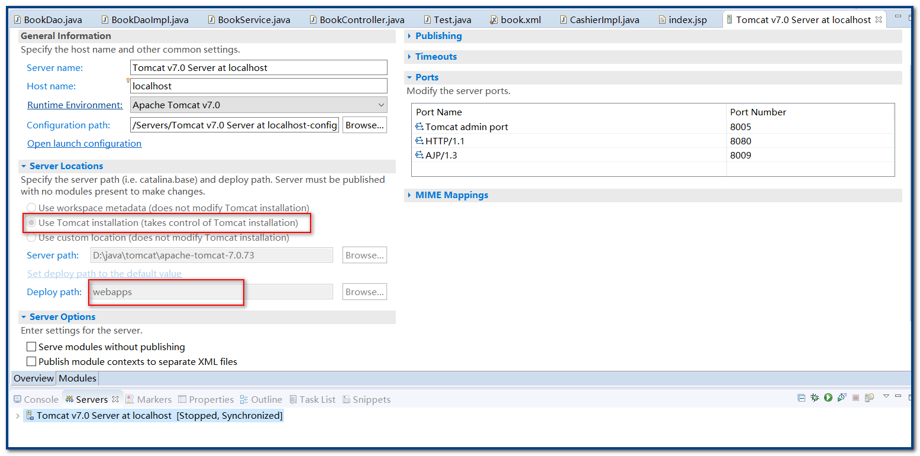Click the stop server square icon

tap(856, 398)
